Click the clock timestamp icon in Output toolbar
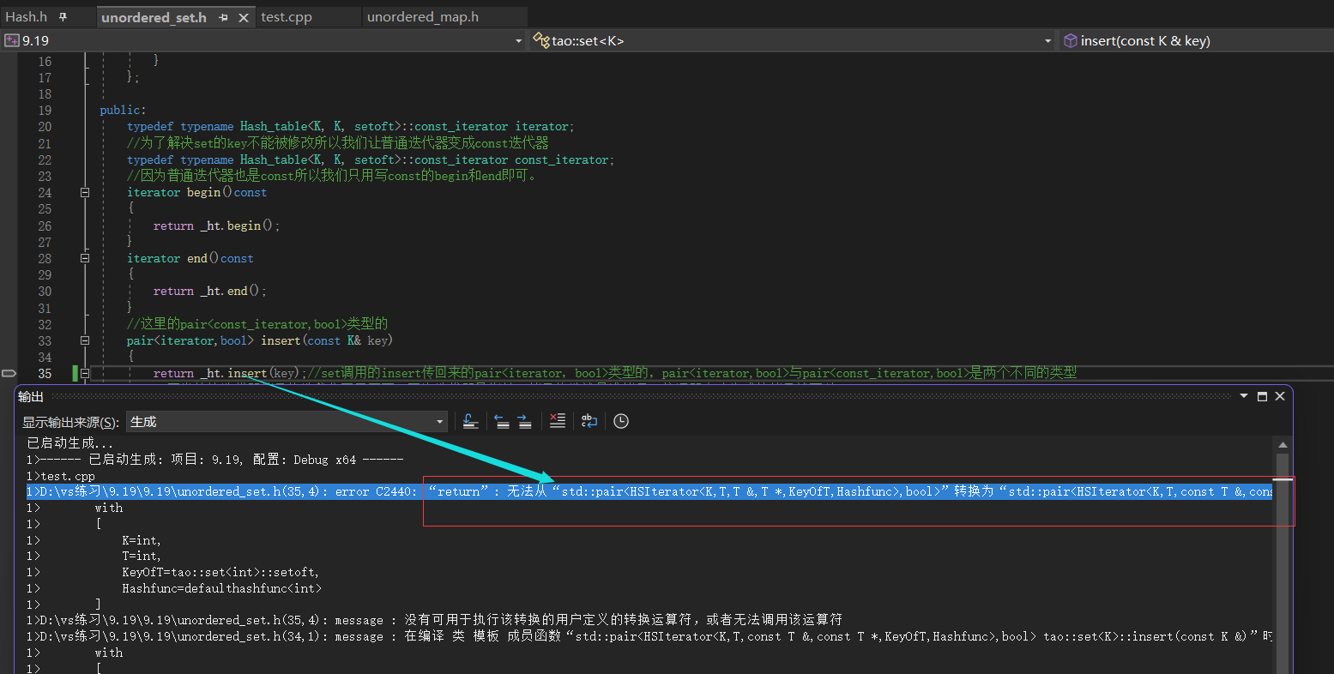This screenshot has width=1334, height=674. coord(621,421)
